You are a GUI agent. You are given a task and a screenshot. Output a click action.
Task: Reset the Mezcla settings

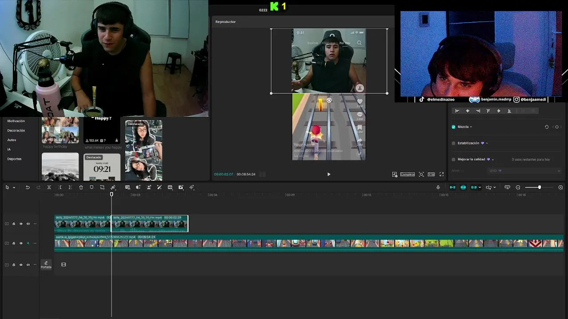(x=547, y=127)
